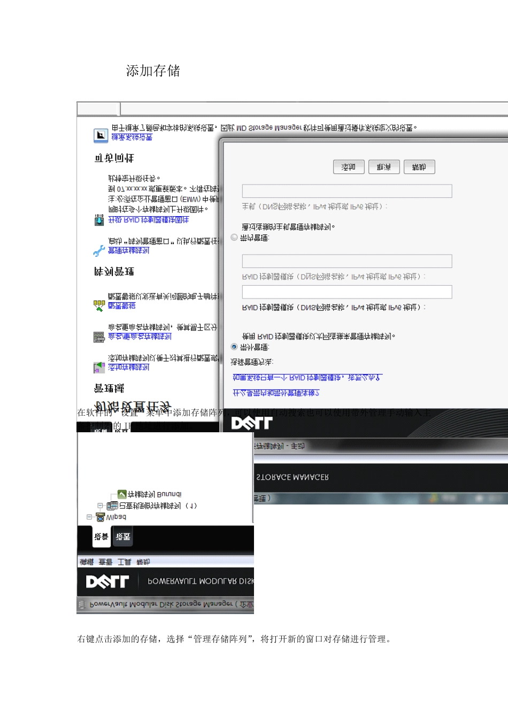This screenshot has height=719, width=508.
Task: Switch to the Setup (设置) tab
Action: pyautogui.click(x=123, y=537)
